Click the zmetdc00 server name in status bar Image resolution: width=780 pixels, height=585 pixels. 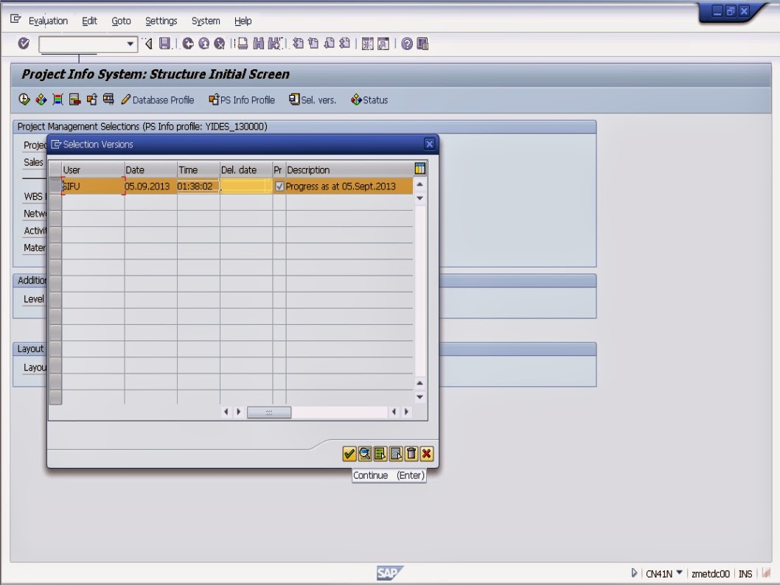(711, 573)
